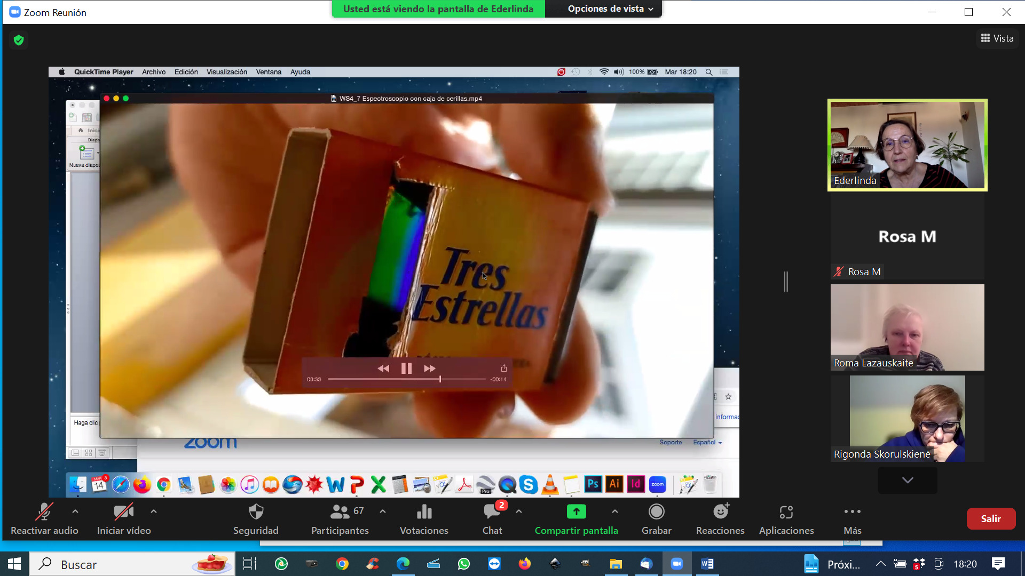Open the Chat panel with 2 unread
Viewport: 1025px width, 576px height.
tap(492, 518)
